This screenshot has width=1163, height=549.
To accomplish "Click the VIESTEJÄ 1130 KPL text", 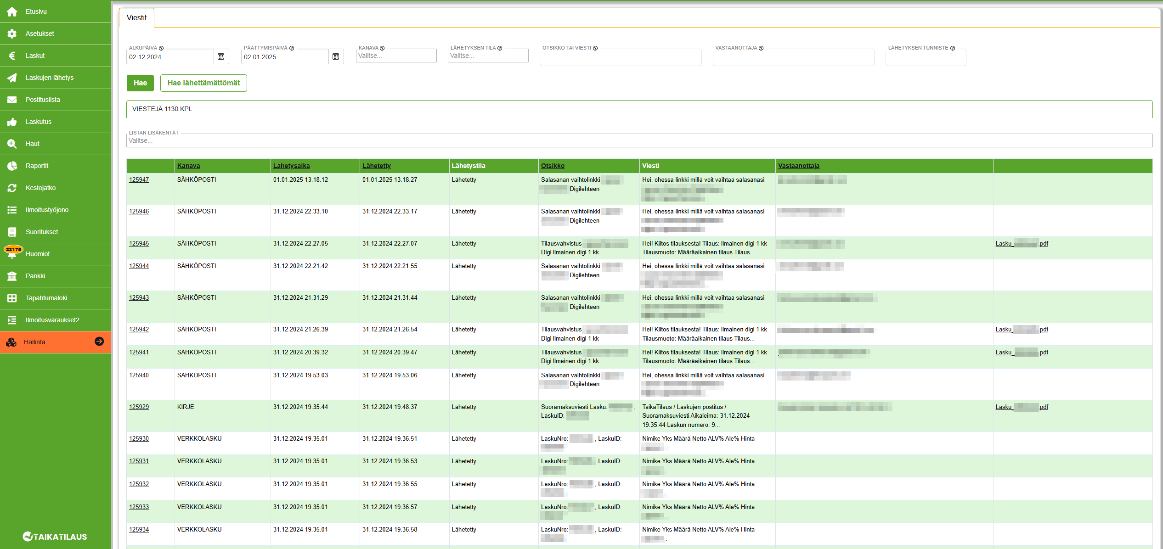I will click(x=162, y=109).
